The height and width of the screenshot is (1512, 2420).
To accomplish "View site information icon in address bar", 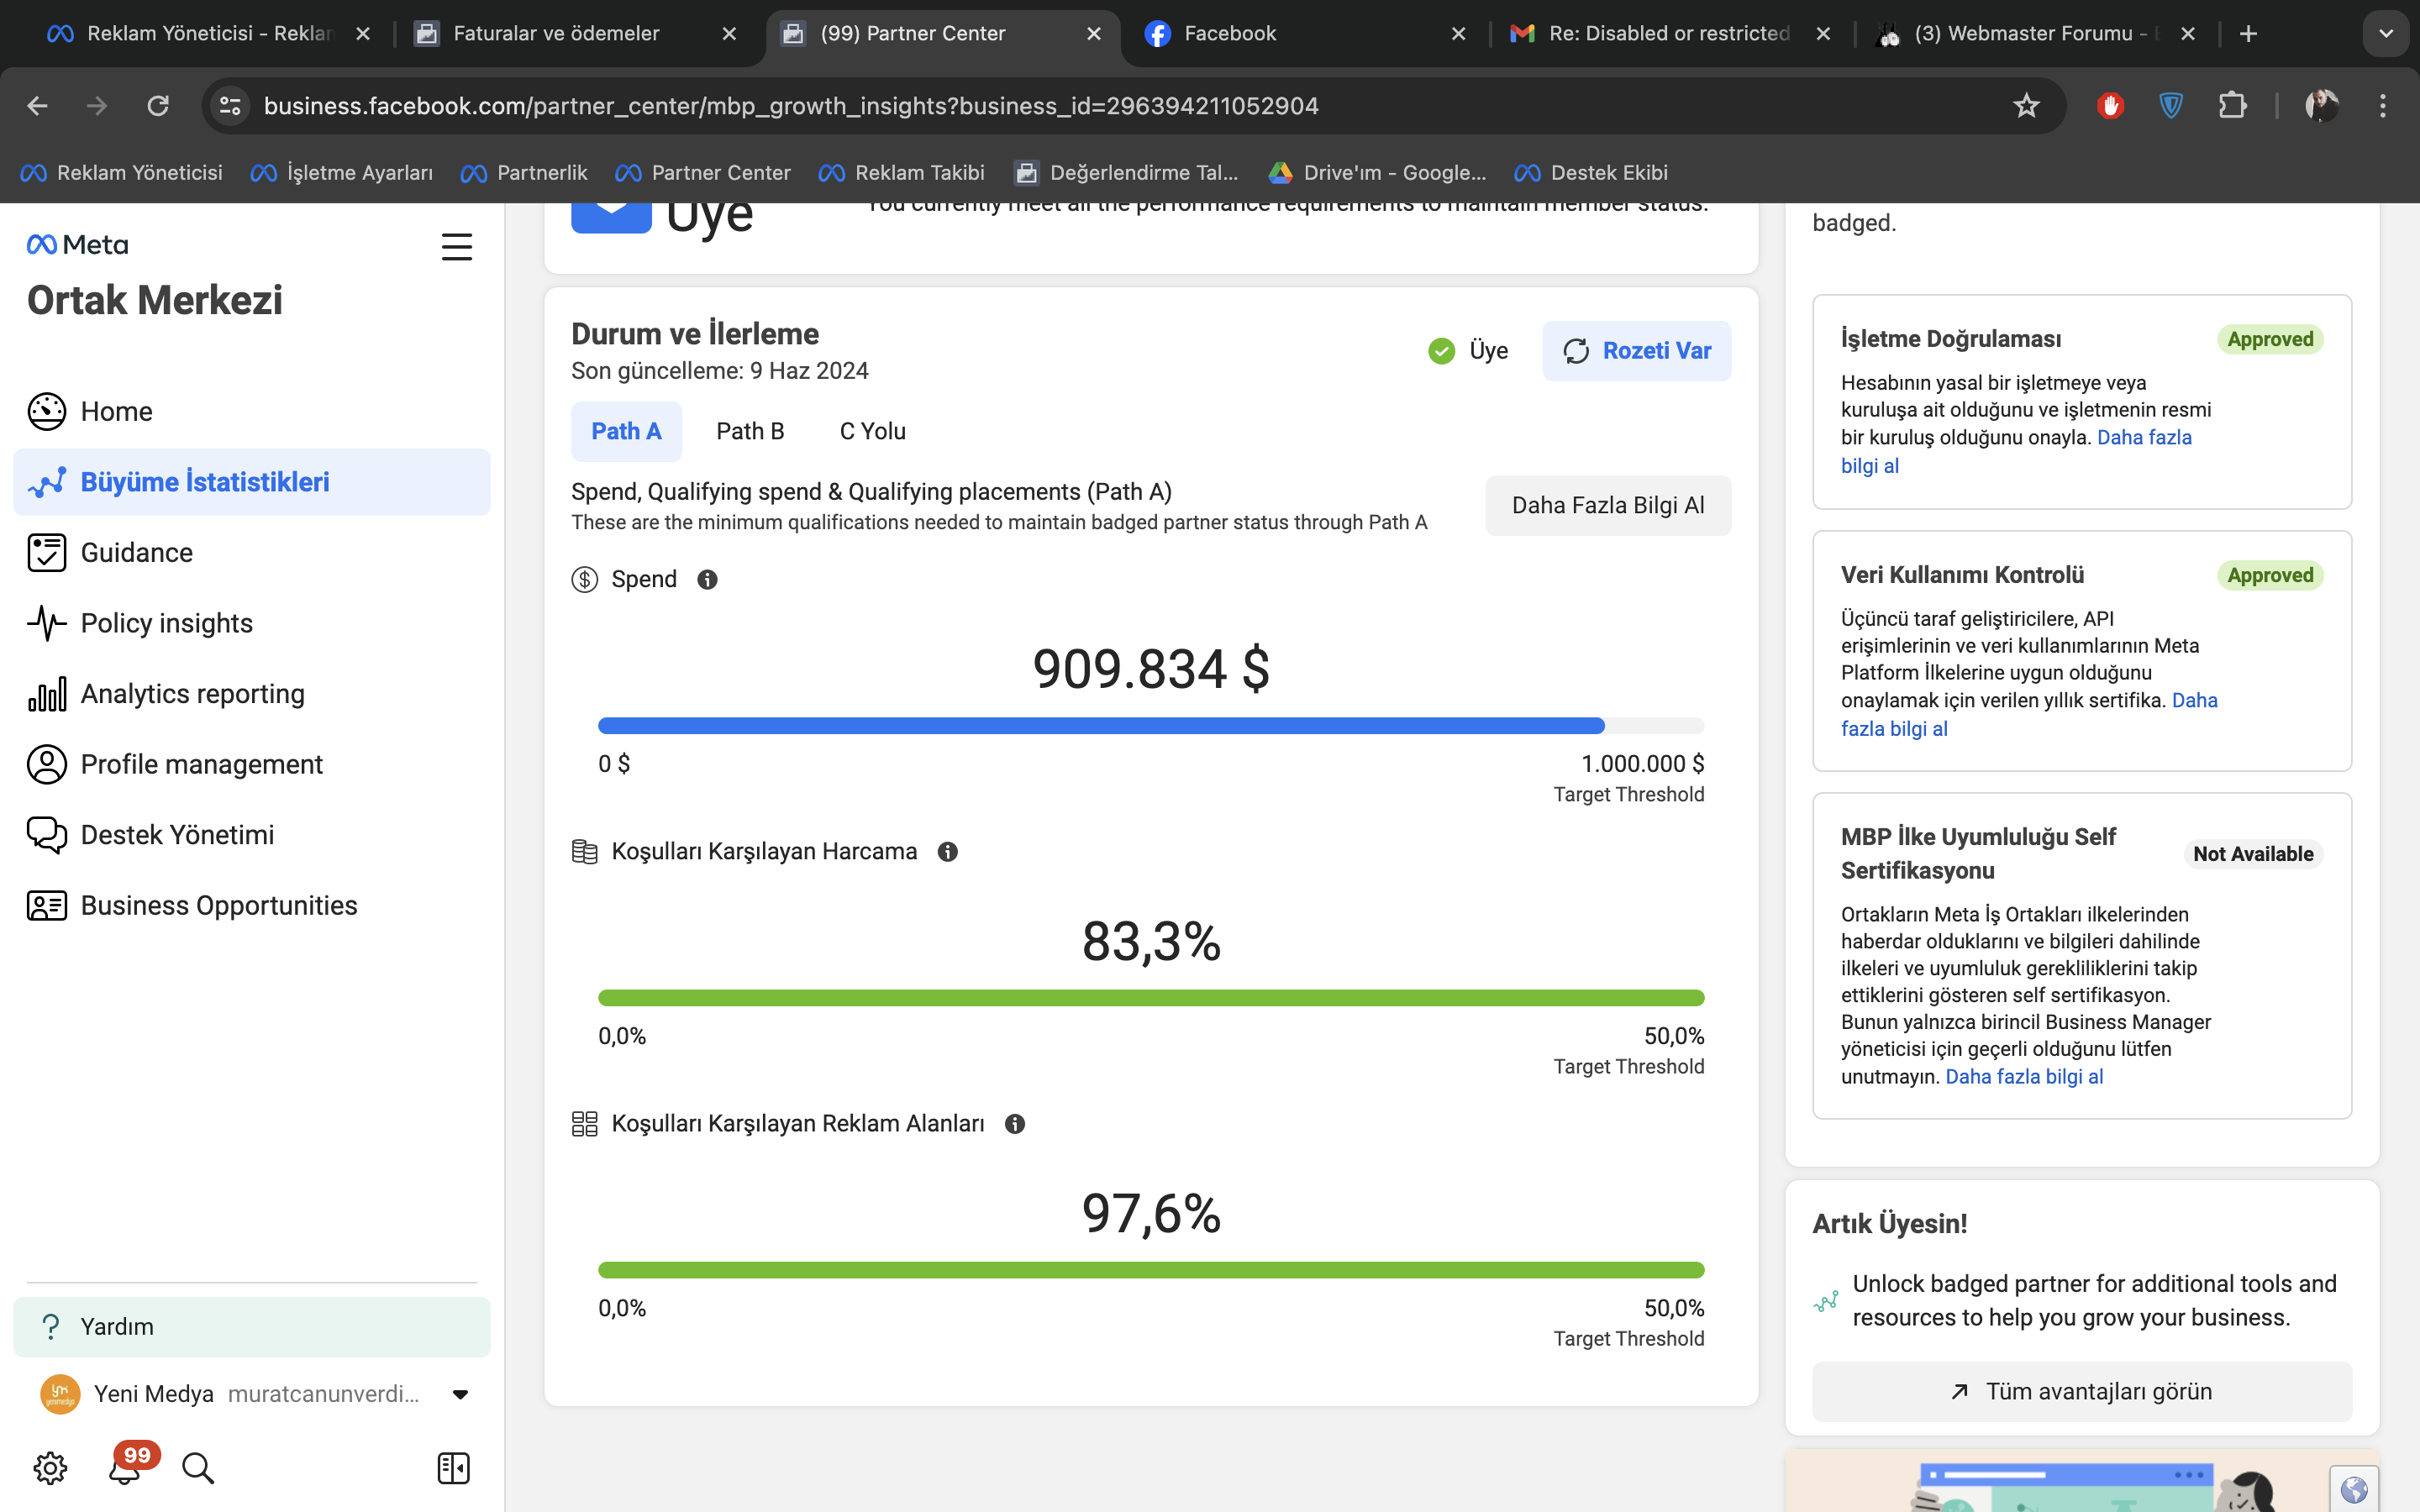I will pyautogui.click(x=230, y=105).
